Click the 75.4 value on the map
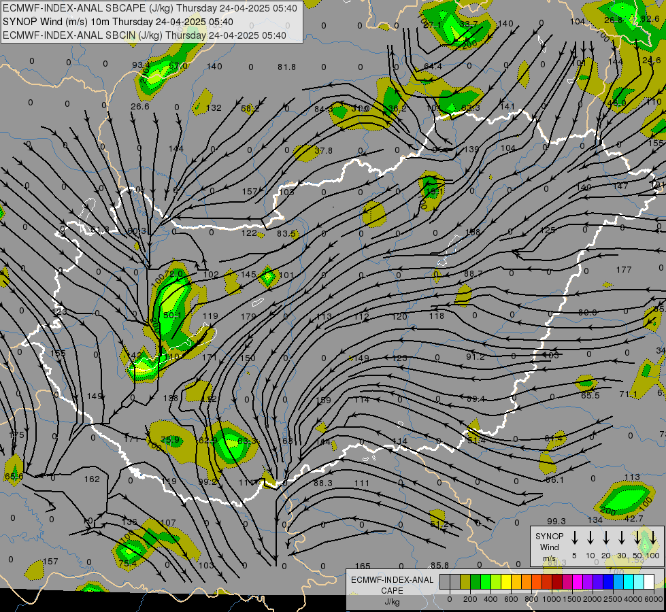Image resolution: width=666 pixels, height=612 pixels. pos(127,564)
